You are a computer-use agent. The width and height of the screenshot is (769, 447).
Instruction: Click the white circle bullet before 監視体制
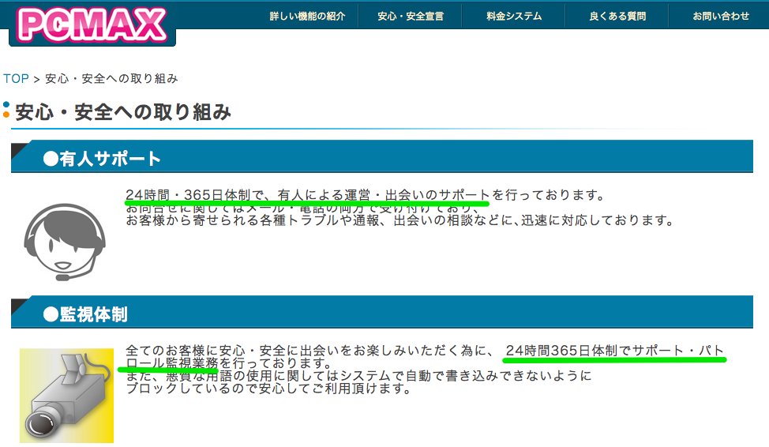pyautogui.click(x=51, y=314)
